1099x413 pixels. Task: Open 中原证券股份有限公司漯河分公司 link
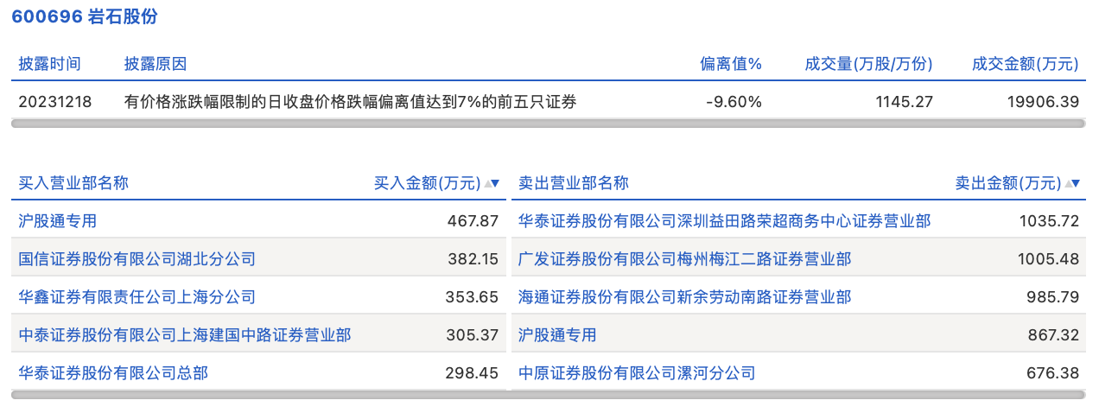pos(637,373)
